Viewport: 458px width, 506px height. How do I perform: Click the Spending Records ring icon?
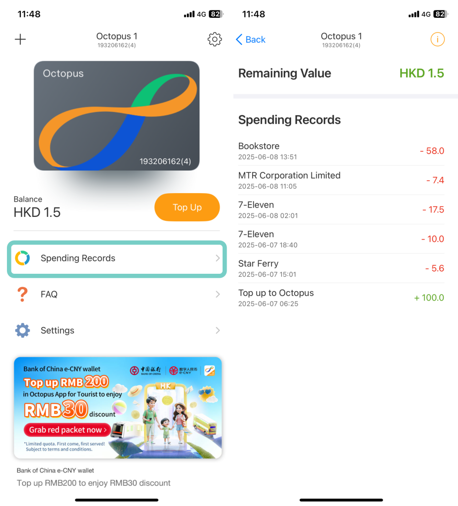click(x=23, y=258)
